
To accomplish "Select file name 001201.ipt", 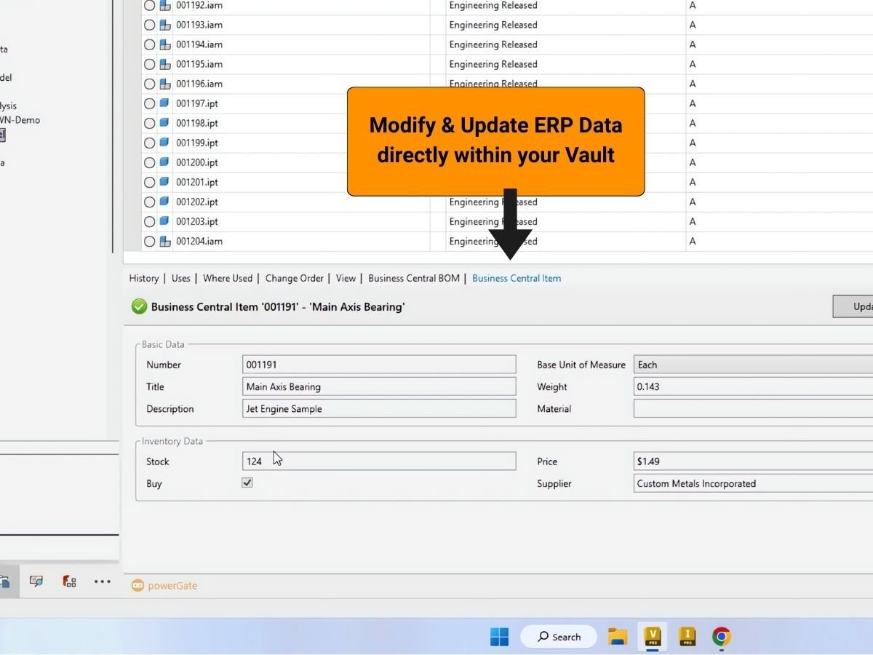I will [x=197, y=182].
